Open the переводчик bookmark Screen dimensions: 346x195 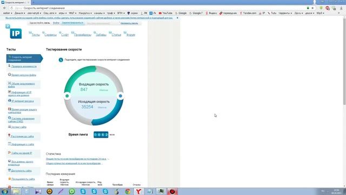(228, 13)
